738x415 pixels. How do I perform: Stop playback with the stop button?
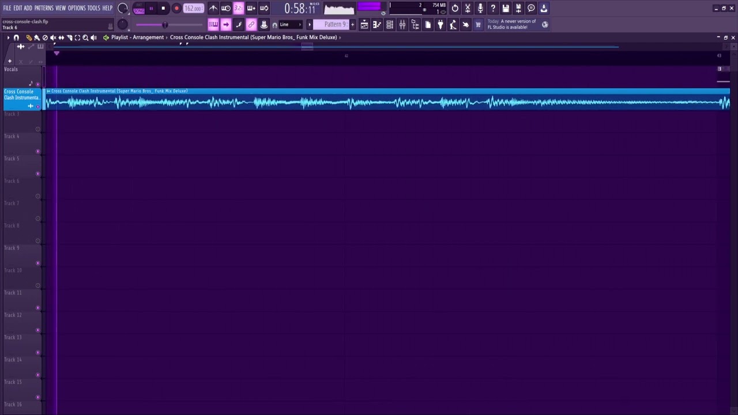click(163, 9)
